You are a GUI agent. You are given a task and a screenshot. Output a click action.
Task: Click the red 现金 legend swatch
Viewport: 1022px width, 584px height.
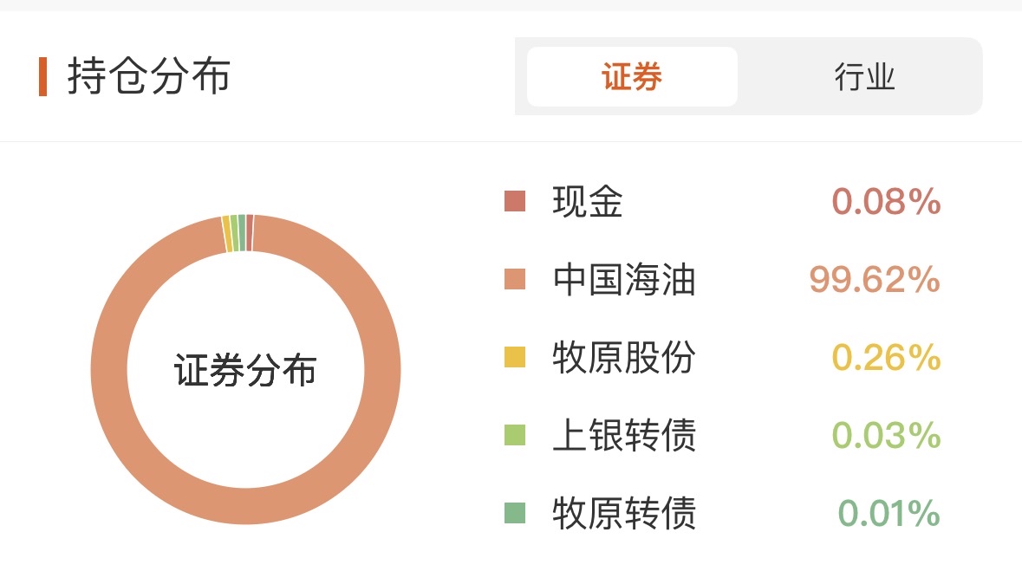click(x=515, y=201)
